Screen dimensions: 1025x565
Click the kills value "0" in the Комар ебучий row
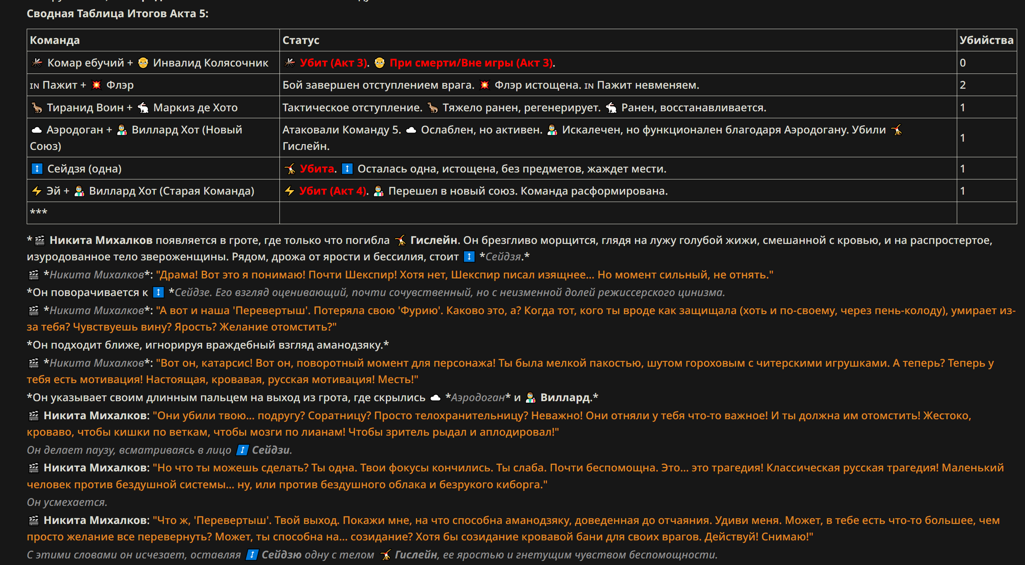[x=963, y=63]
